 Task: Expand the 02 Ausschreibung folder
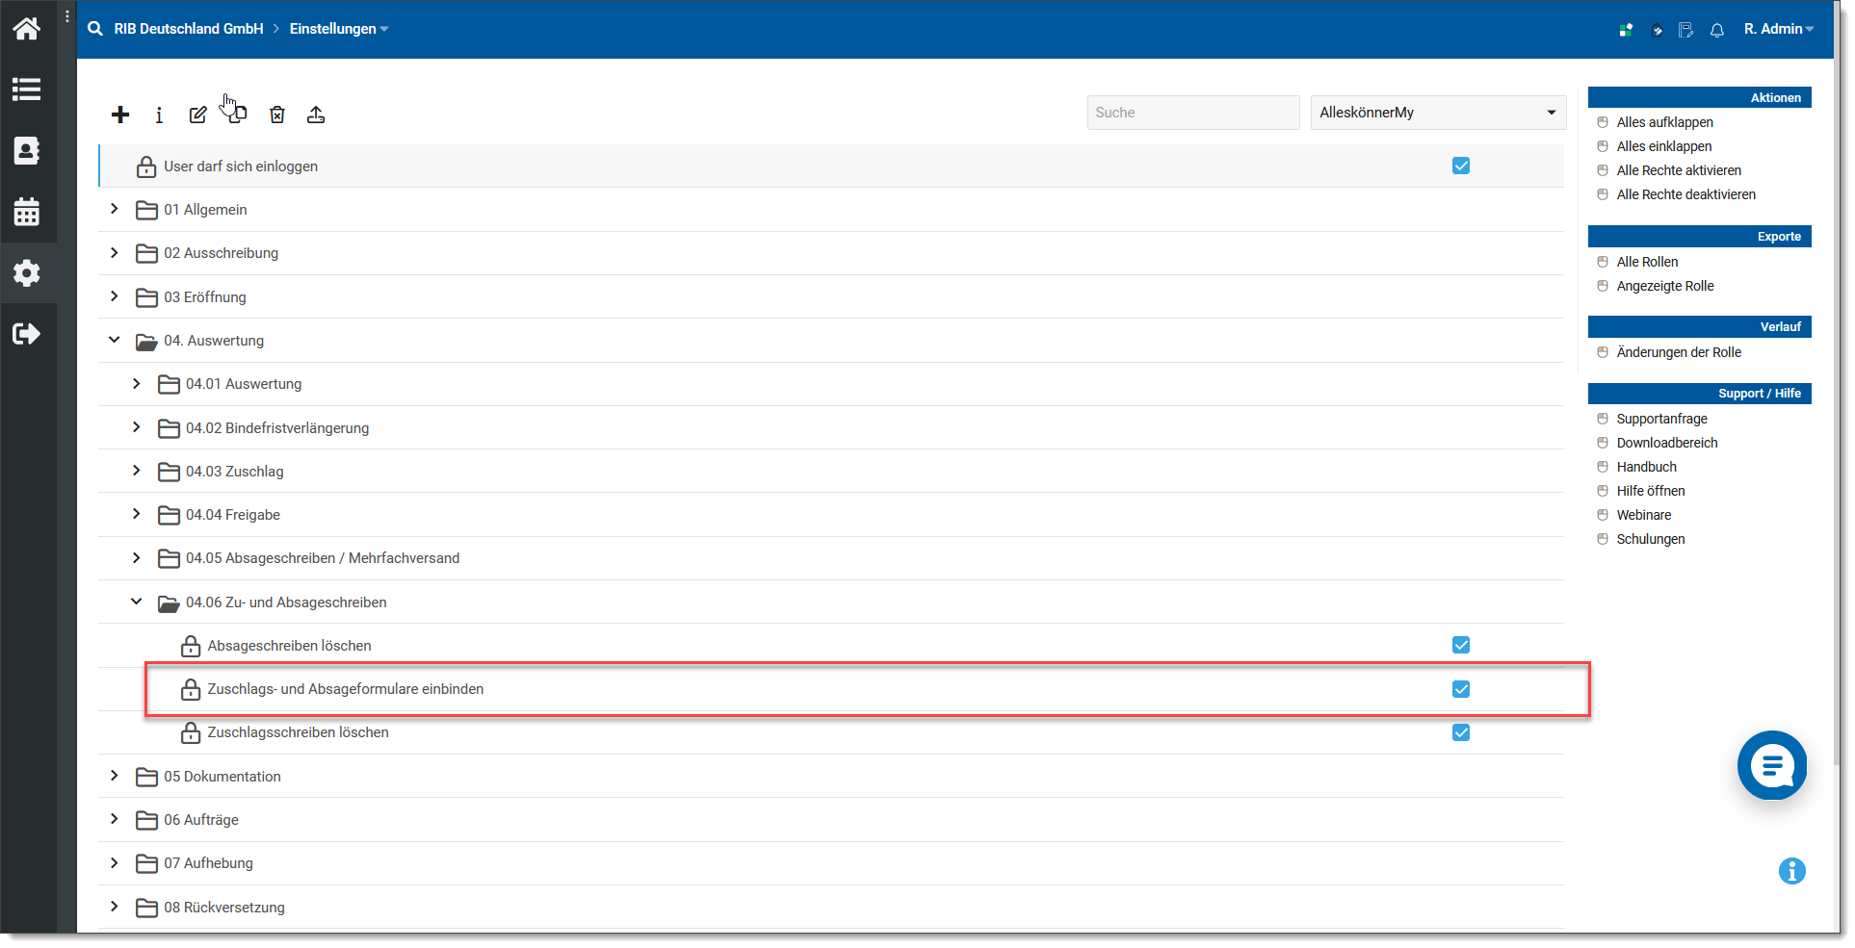(115, 252)
